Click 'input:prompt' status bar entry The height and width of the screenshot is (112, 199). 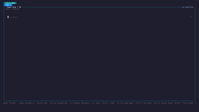tap(27, 103)
